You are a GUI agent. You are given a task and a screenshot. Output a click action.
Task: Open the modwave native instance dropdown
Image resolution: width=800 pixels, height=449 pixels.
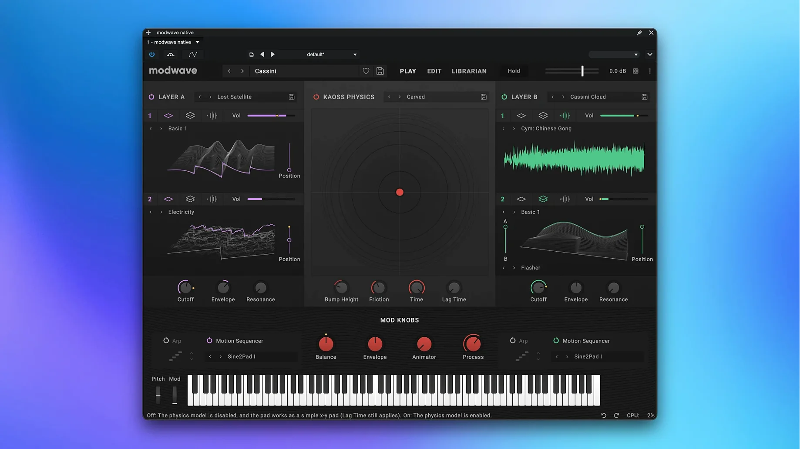[x=197, y=42]
